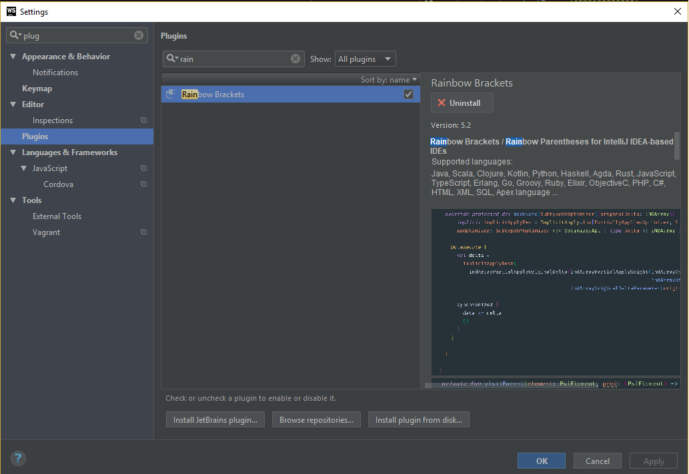Click the plug icon beside Rainbow Brackets
This screenshot has height=474, width=689.
click(170, 94)
